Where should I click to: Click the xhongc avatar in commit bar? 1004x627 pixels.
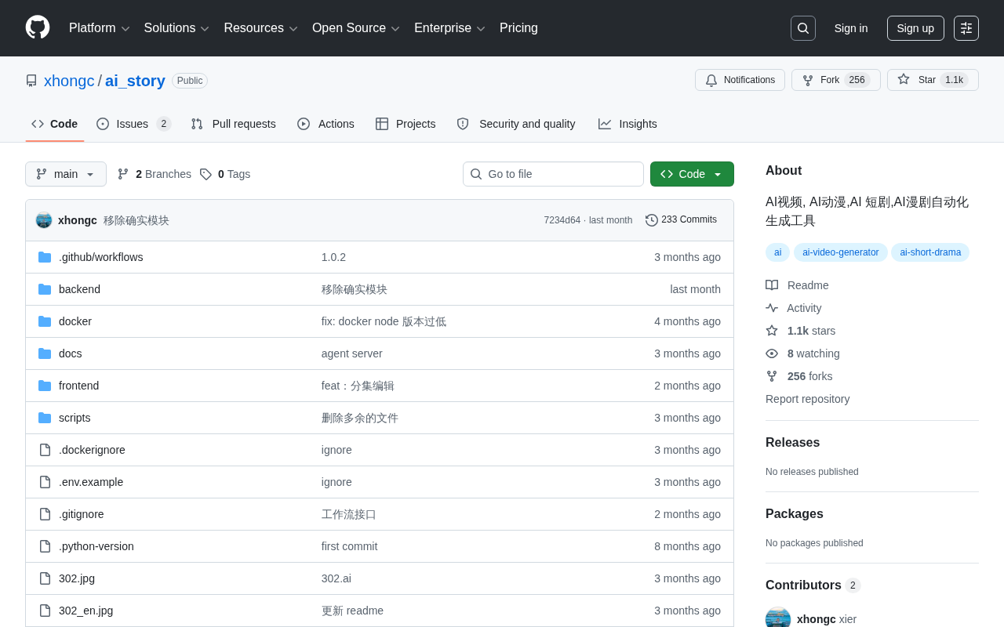(x=44, y=220)
